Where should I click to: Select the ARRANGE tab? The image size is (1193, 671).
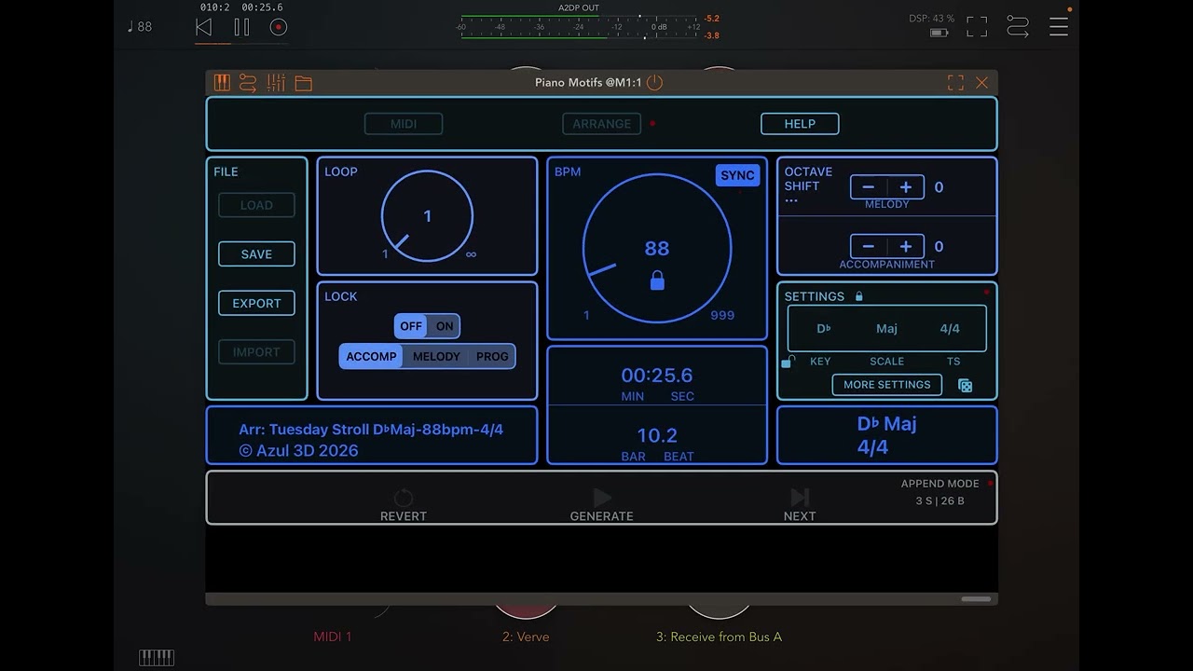tap(601, 124)
